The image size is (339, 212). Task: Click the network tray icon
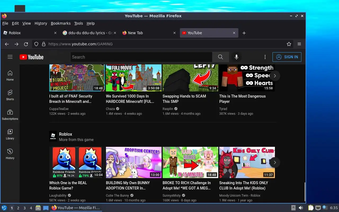[318, 208]
